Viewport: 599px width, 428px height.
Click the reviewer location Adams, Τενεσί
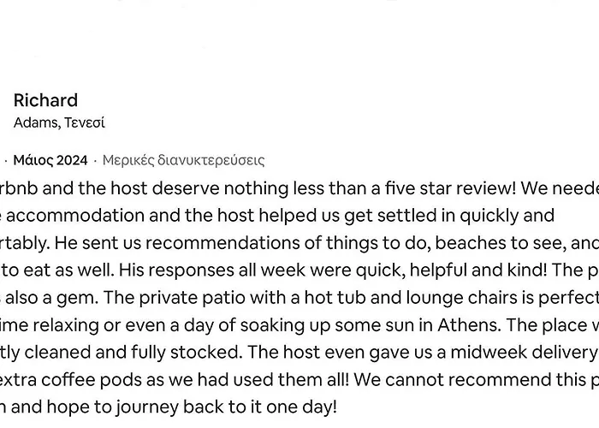[59, 122]
